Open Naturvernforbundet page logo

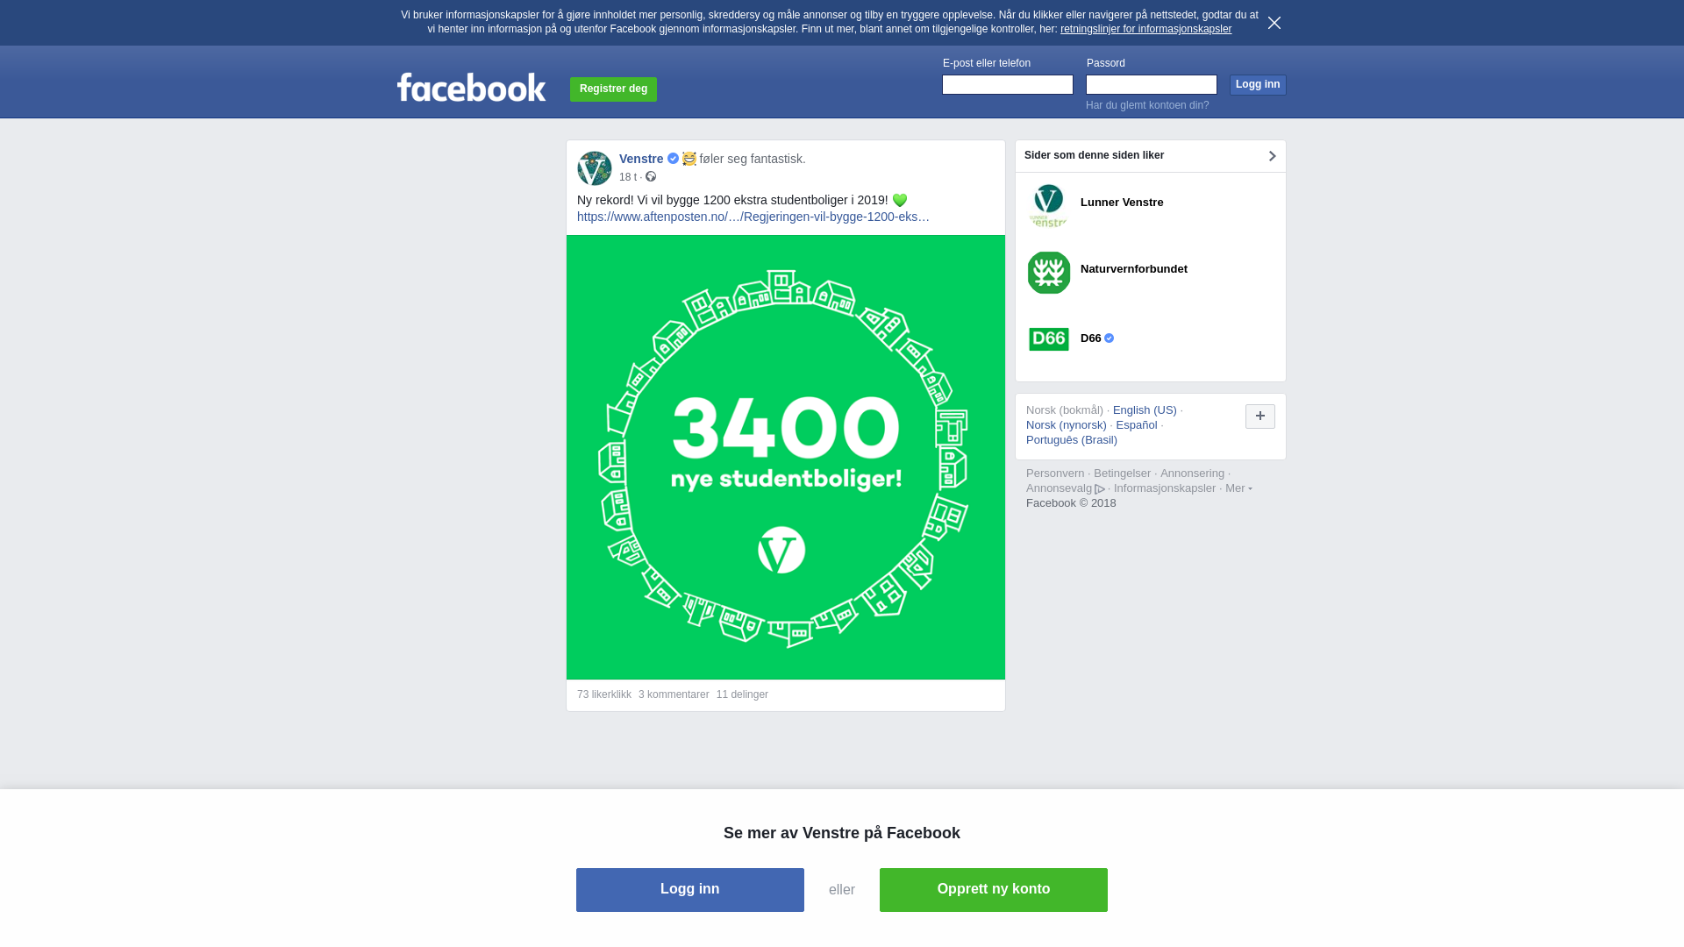tap(1049, 273)
